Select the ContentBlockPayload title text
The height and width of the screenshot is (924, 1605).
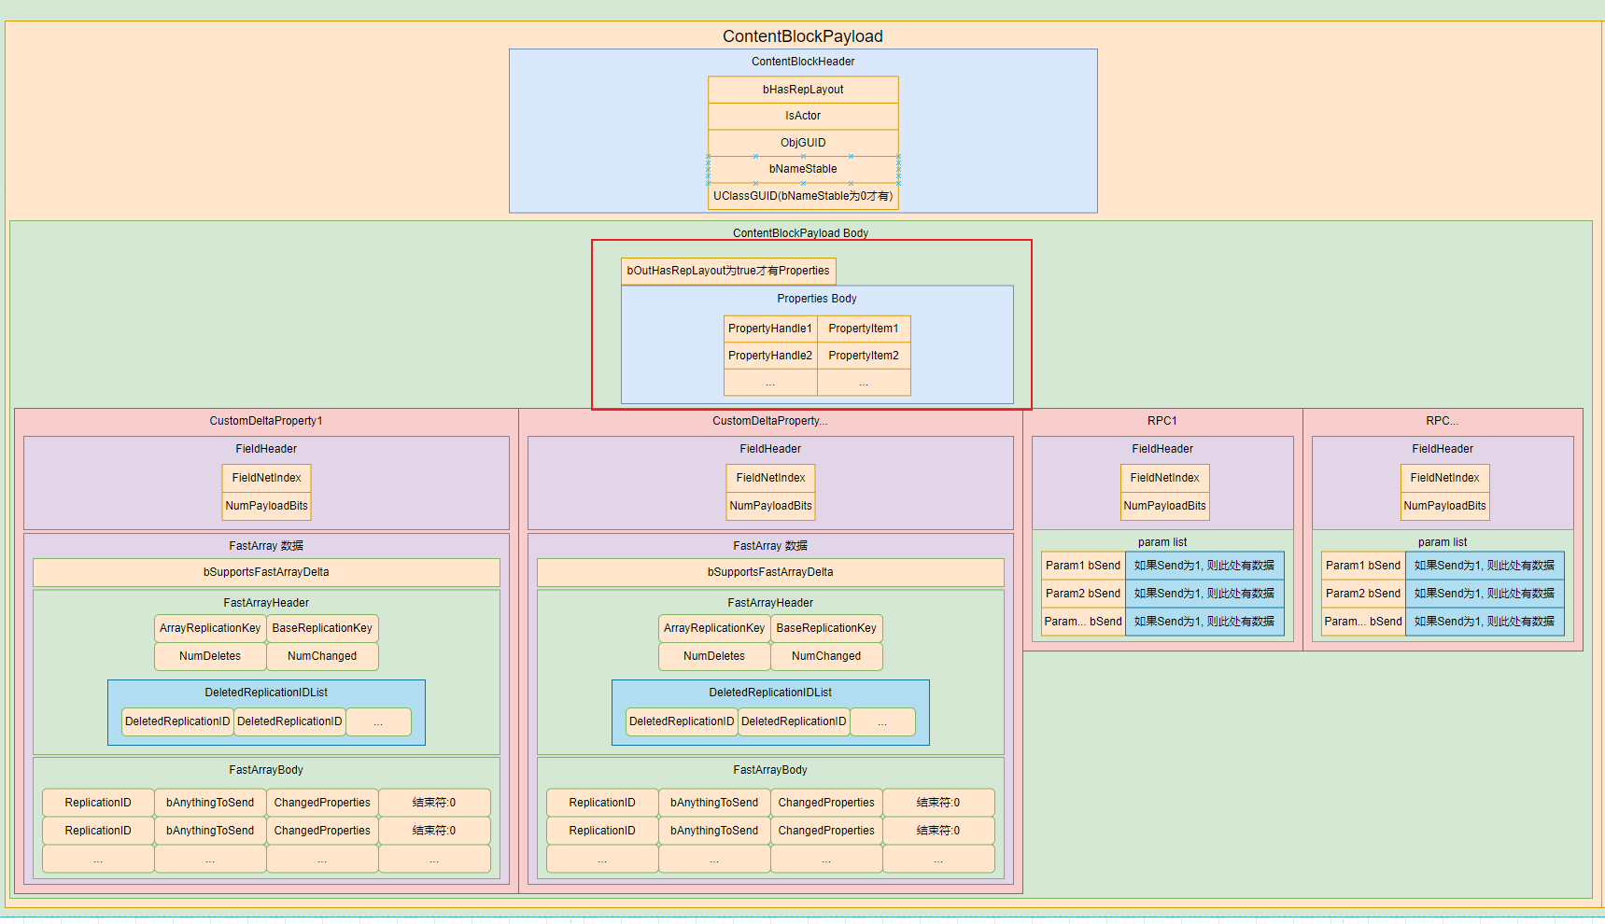coord(802,36)
